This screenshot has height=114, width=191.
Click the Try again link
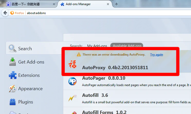pos(157,55)
